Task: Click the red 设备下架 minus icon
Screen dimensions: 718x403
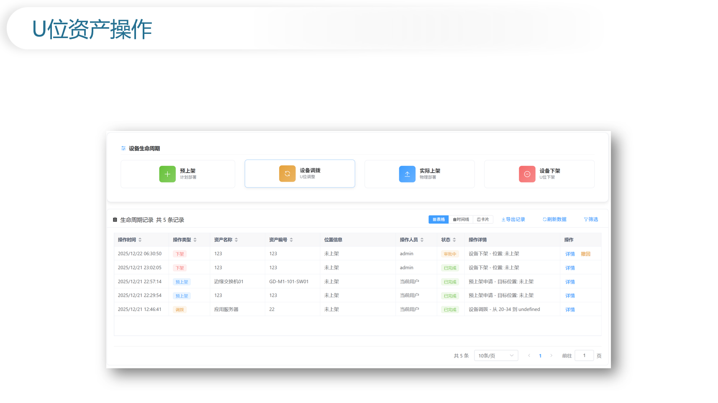Action: [x=527, y=174]
